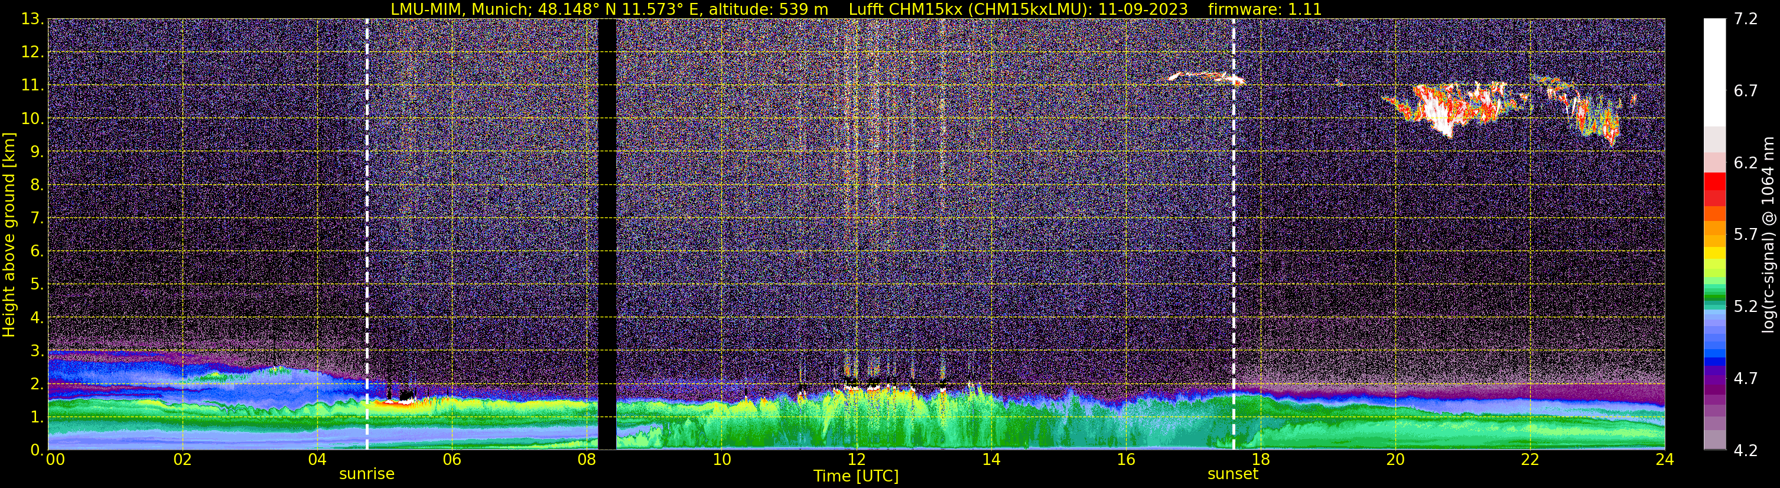Click the time axis tick label 12
The image size is (1780, 488).
tap(856, 460)
